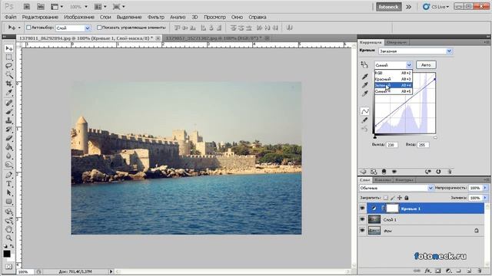Viewport: 492px width, 276px height.
Task: Choose the Красный channel from the list
Action: [393, 79]
